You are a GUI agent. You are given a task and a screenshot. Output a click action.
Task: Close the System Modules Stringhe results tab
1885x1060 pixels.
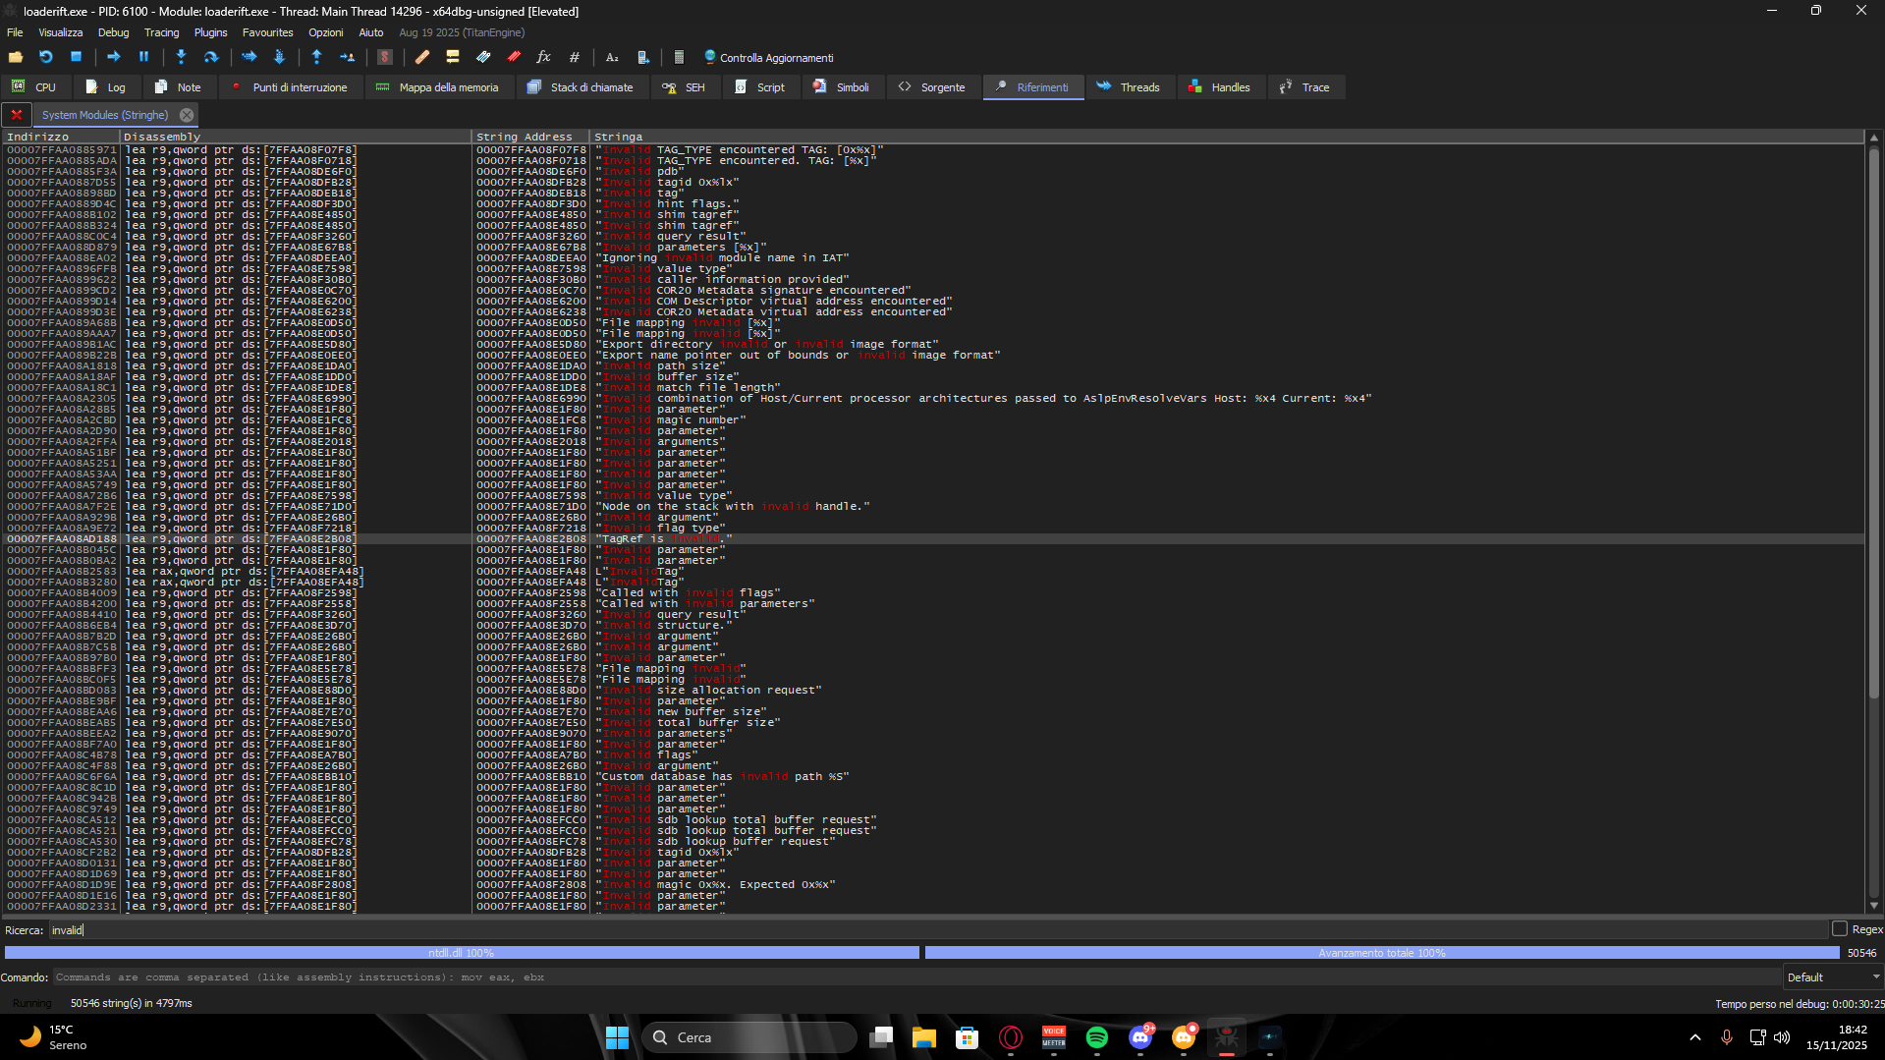(187, 114)
